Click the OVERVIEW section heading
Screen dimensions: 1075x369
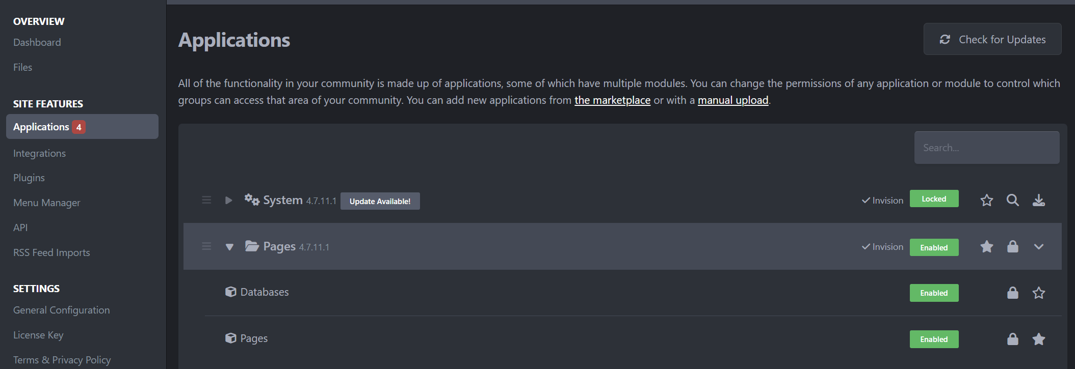pos(39,21)
